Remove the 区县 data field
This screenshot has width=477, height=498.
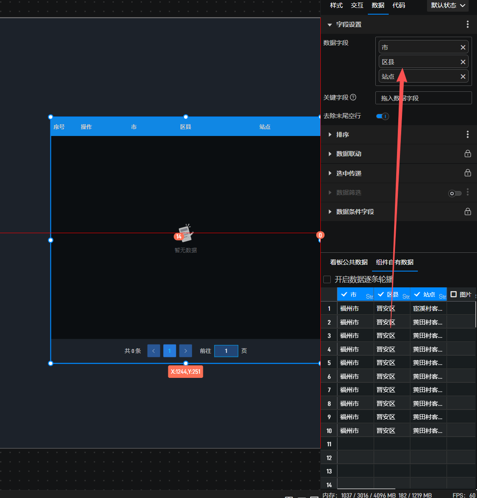[463, 62]
